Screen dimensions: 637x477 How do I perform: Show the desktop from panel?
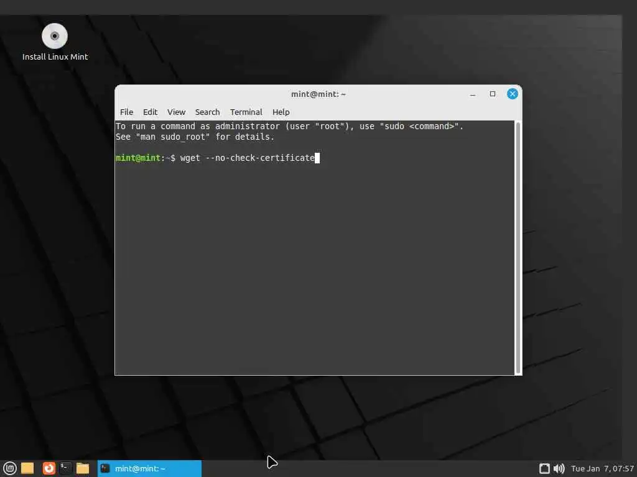click(x=27, y=468)
